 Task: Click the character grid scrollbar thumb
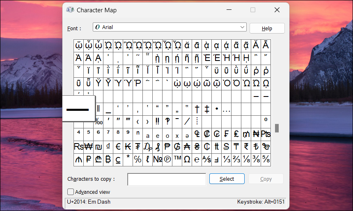coord(277,128)
